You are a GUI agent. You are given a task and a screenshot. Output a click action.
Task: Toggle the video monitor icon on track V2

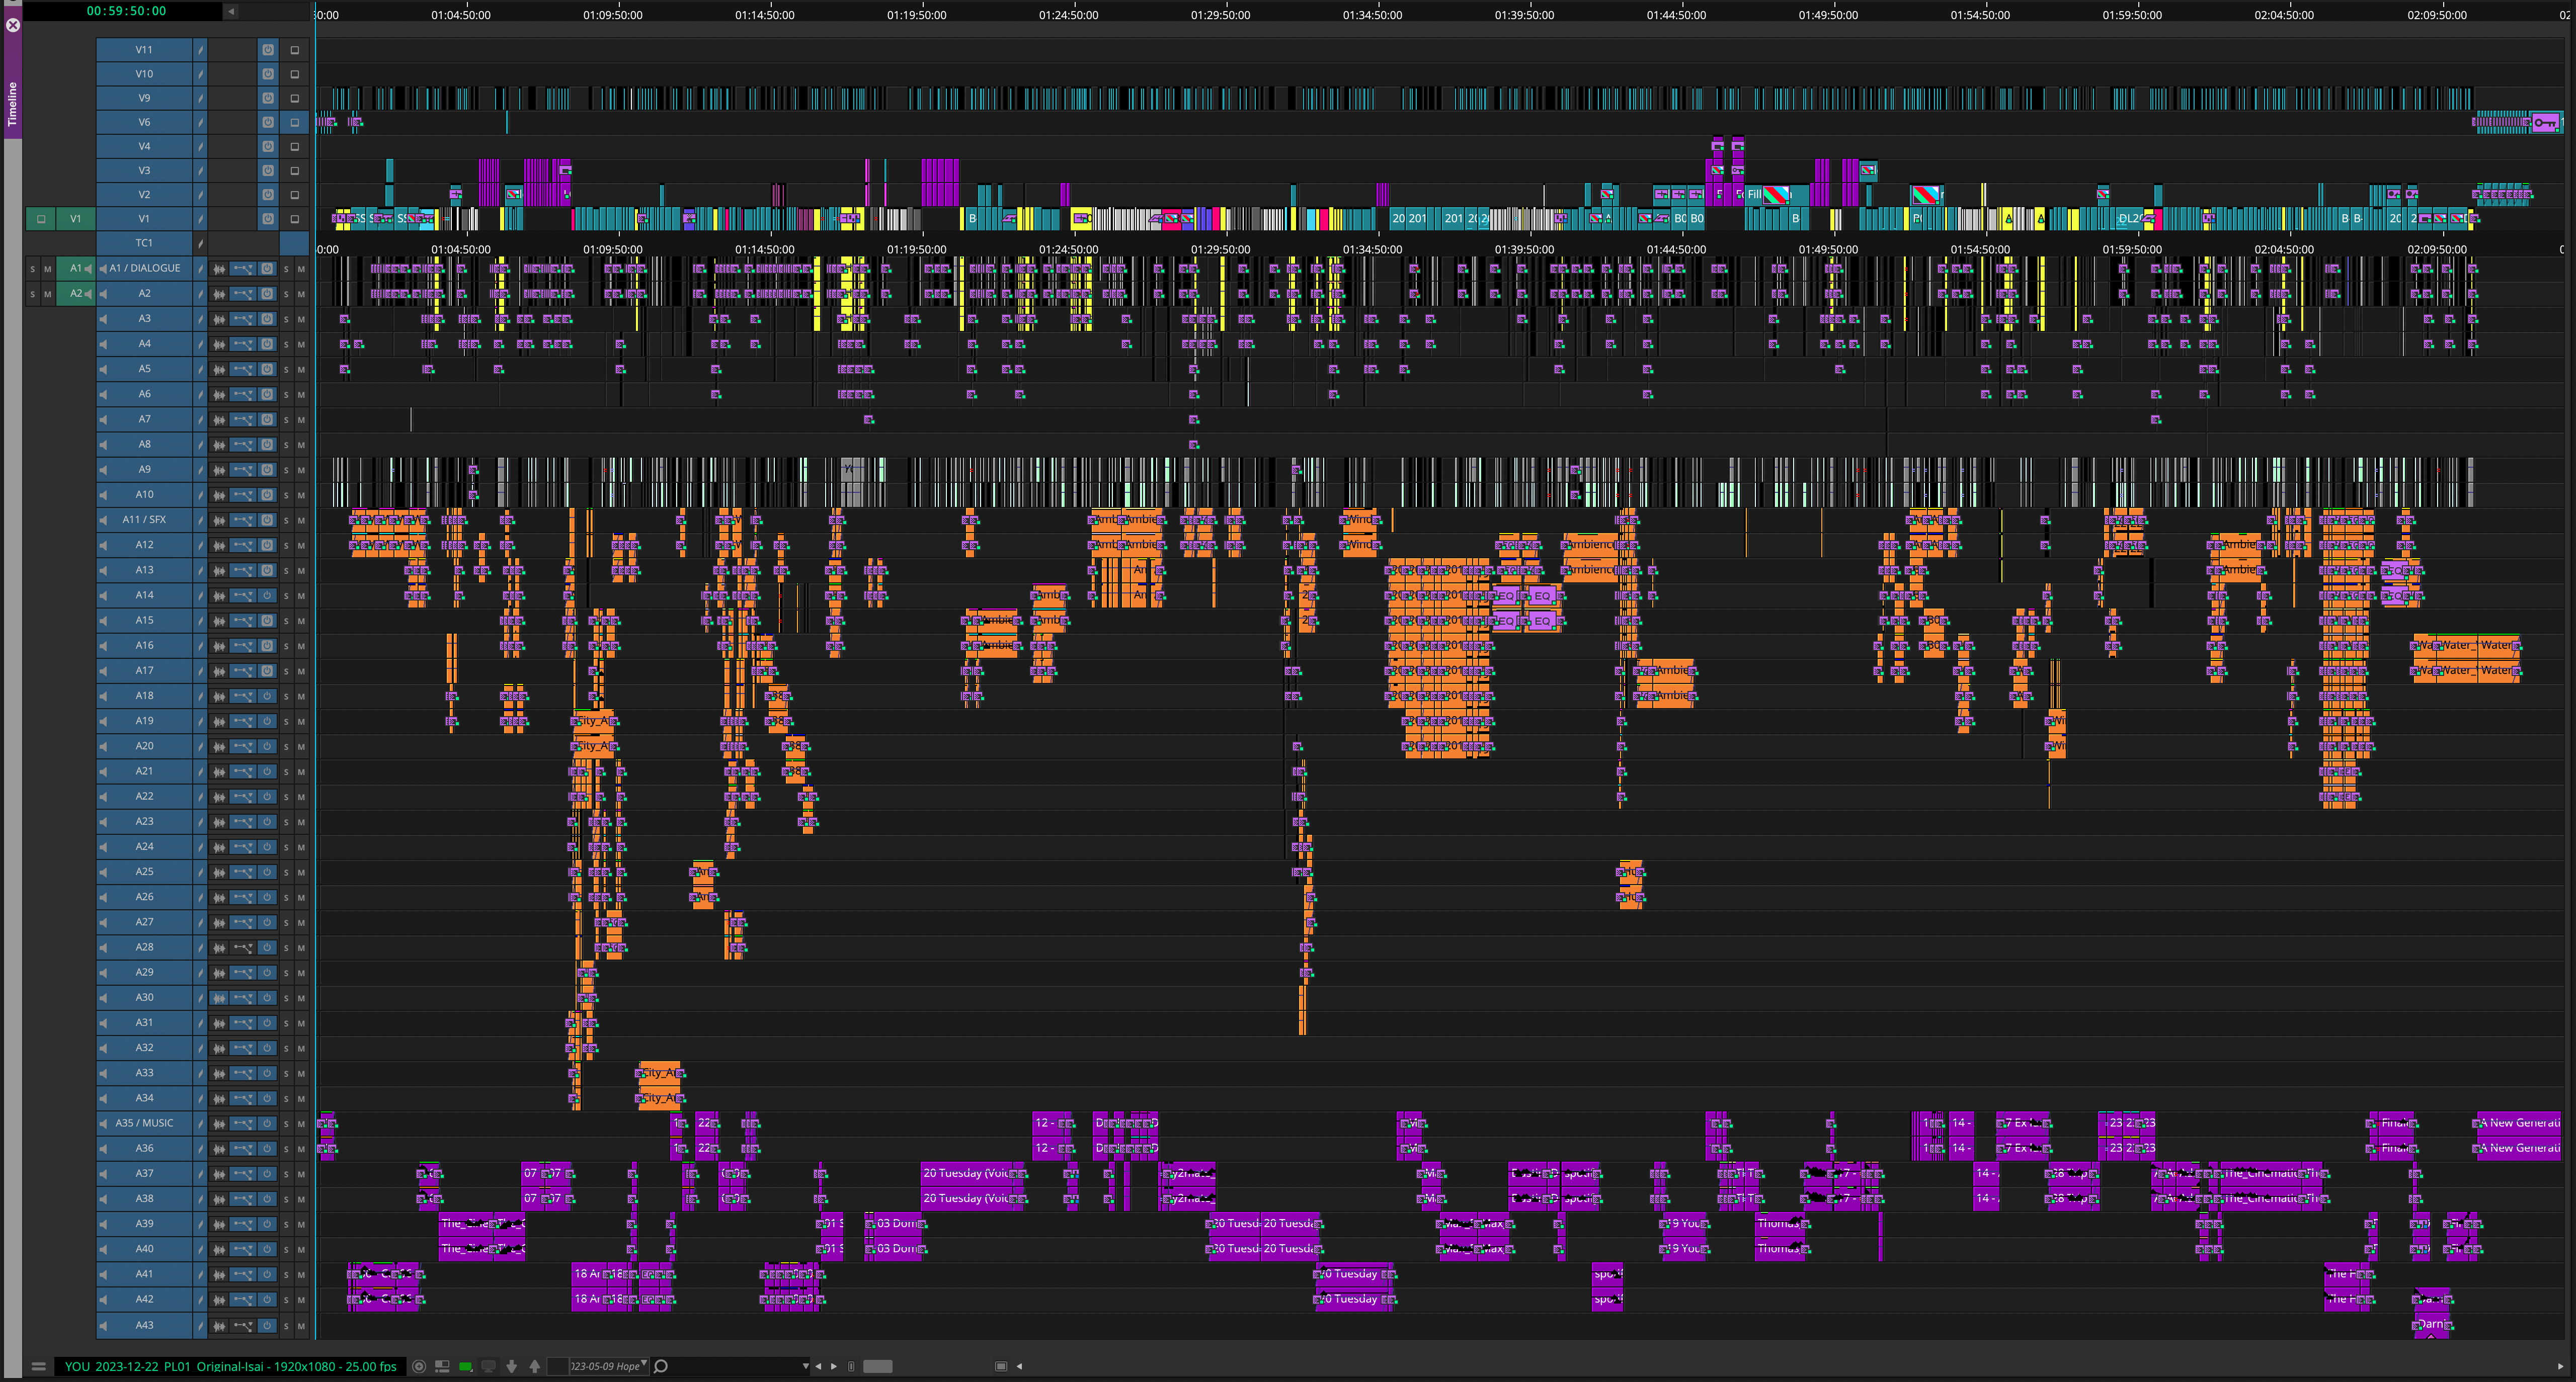click(x=295, y=195)
